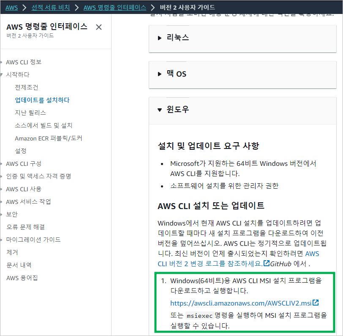
Task: Collapse the 윈도우 section
Action: [242, 110]
